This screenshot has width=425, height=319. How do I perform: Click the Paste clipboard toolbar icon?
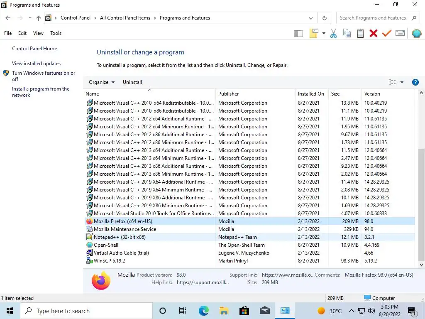tap(360, 33)
